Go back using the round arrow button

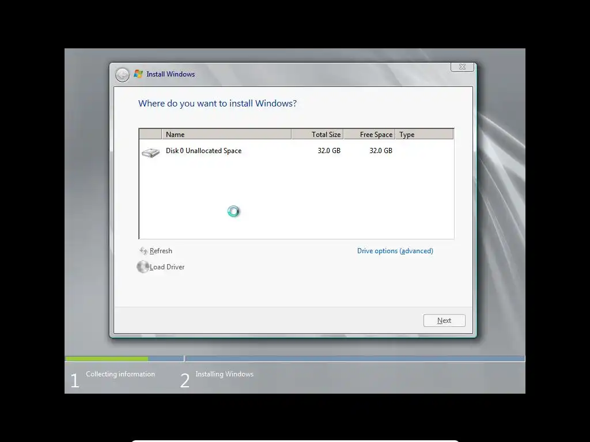[x=122, y=74]
